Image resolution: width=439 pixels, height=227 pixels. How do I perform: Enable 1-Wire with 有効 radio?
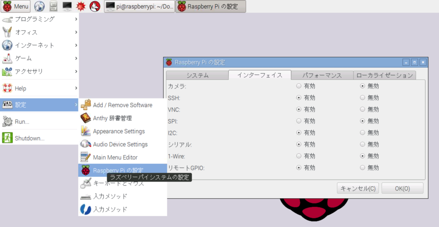click(x=299, y=156)
